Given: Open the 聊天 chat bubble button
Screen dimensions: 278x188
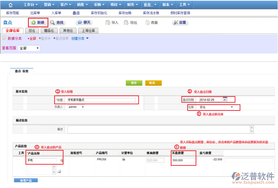Looking at the screenshot, I should click(84, 22).
